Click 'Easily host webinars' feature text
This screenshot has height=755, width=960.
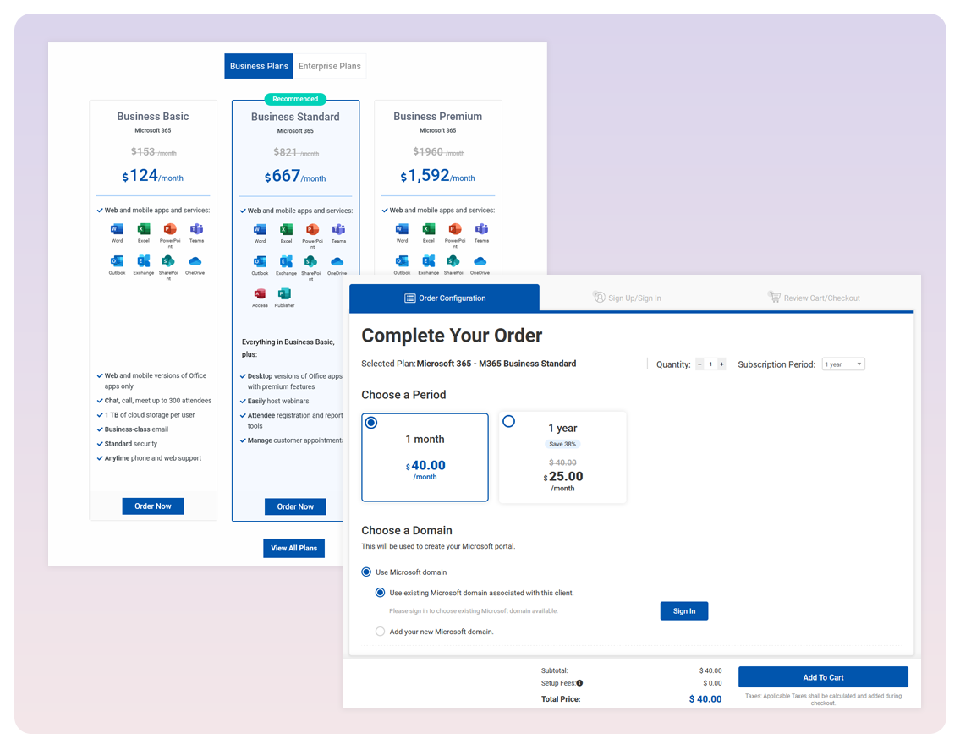click(x=278, y=402)
